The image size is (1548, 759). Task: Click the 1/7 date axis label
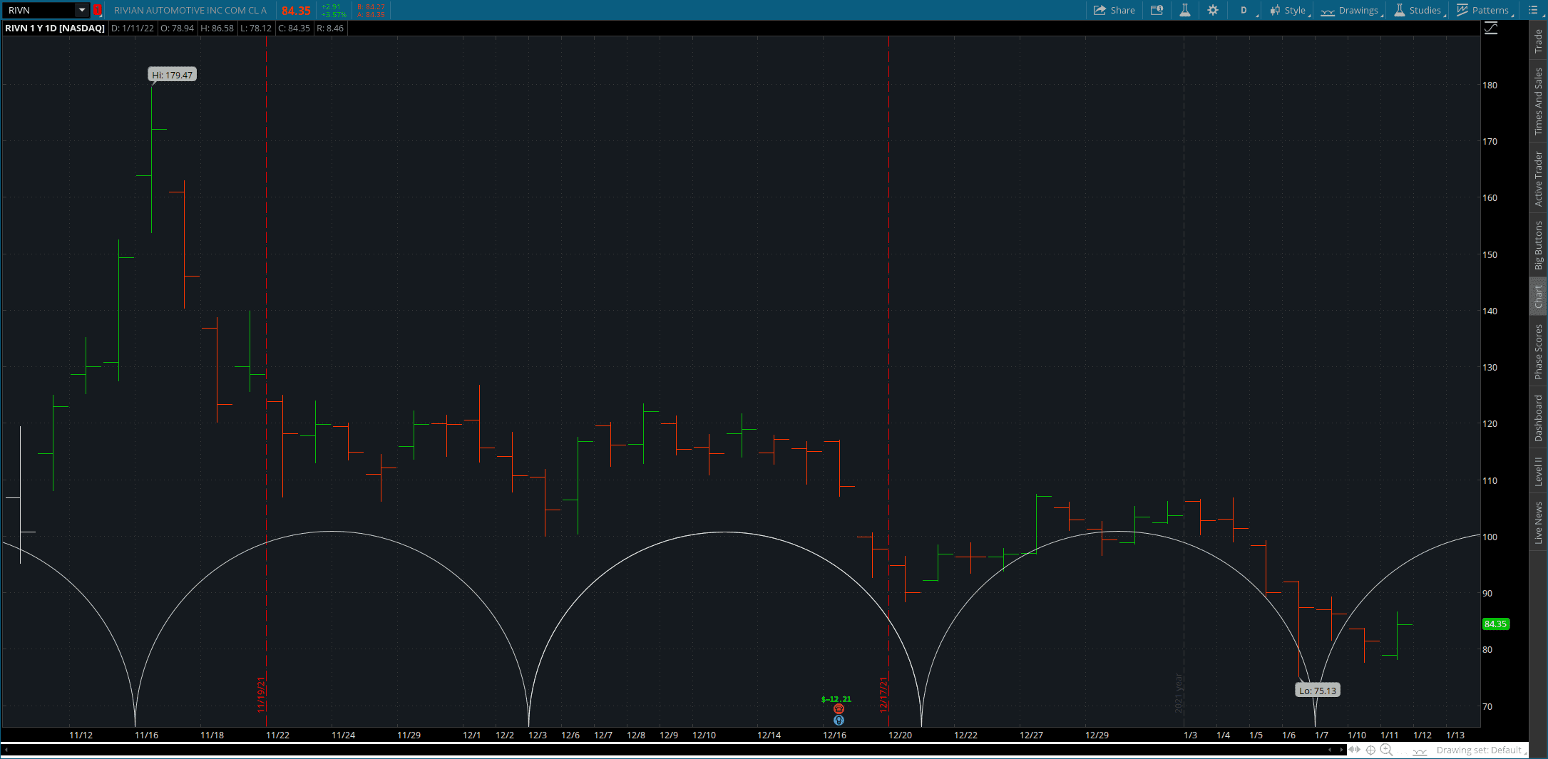1321,735
